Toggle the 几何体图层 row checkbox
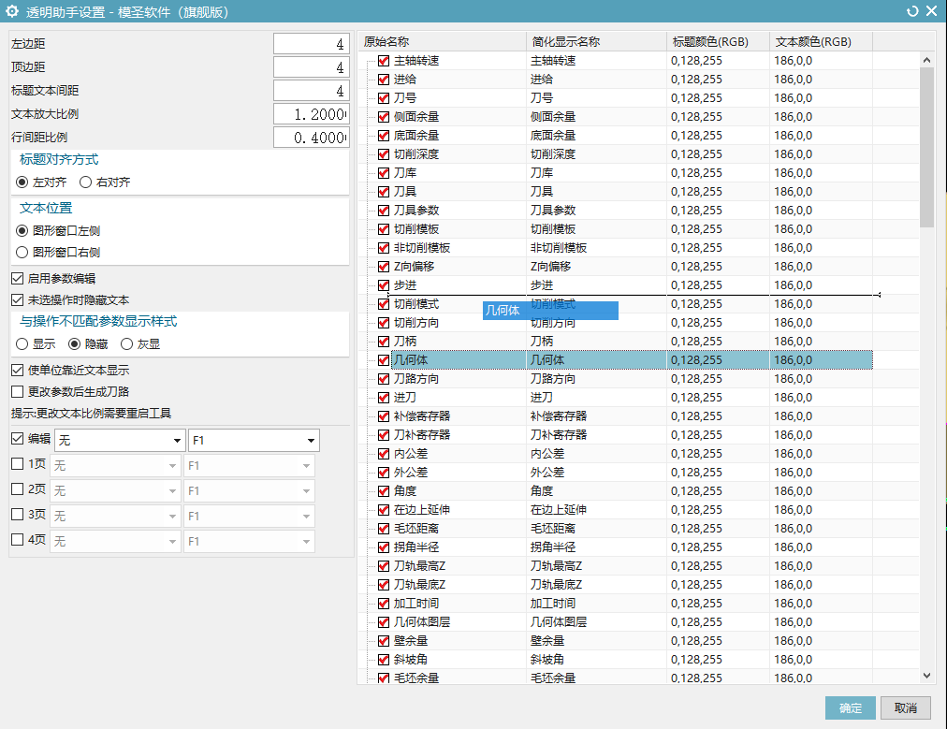 tap(384, 622)
